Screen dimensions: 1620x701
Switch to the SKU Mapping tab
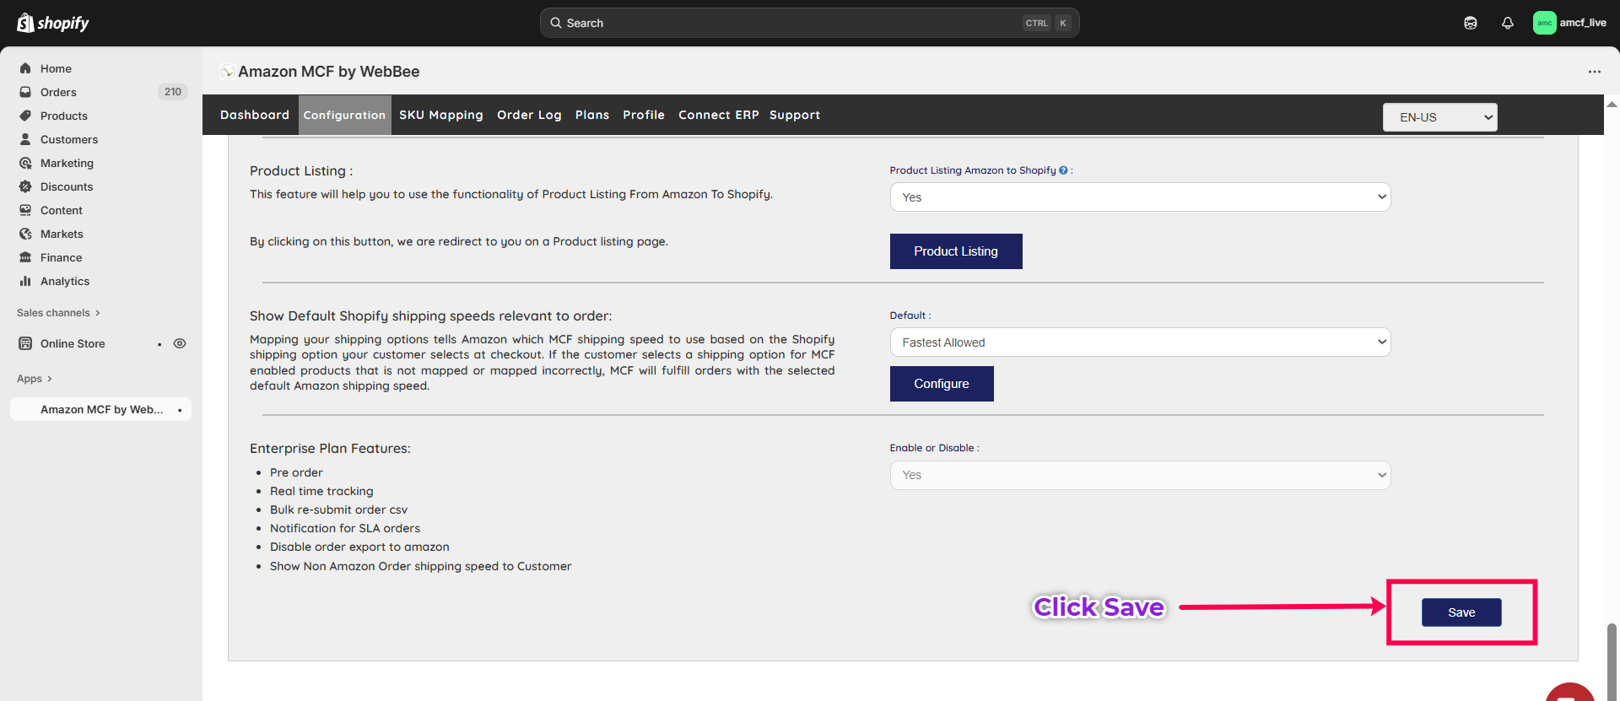tap(440, 115)
